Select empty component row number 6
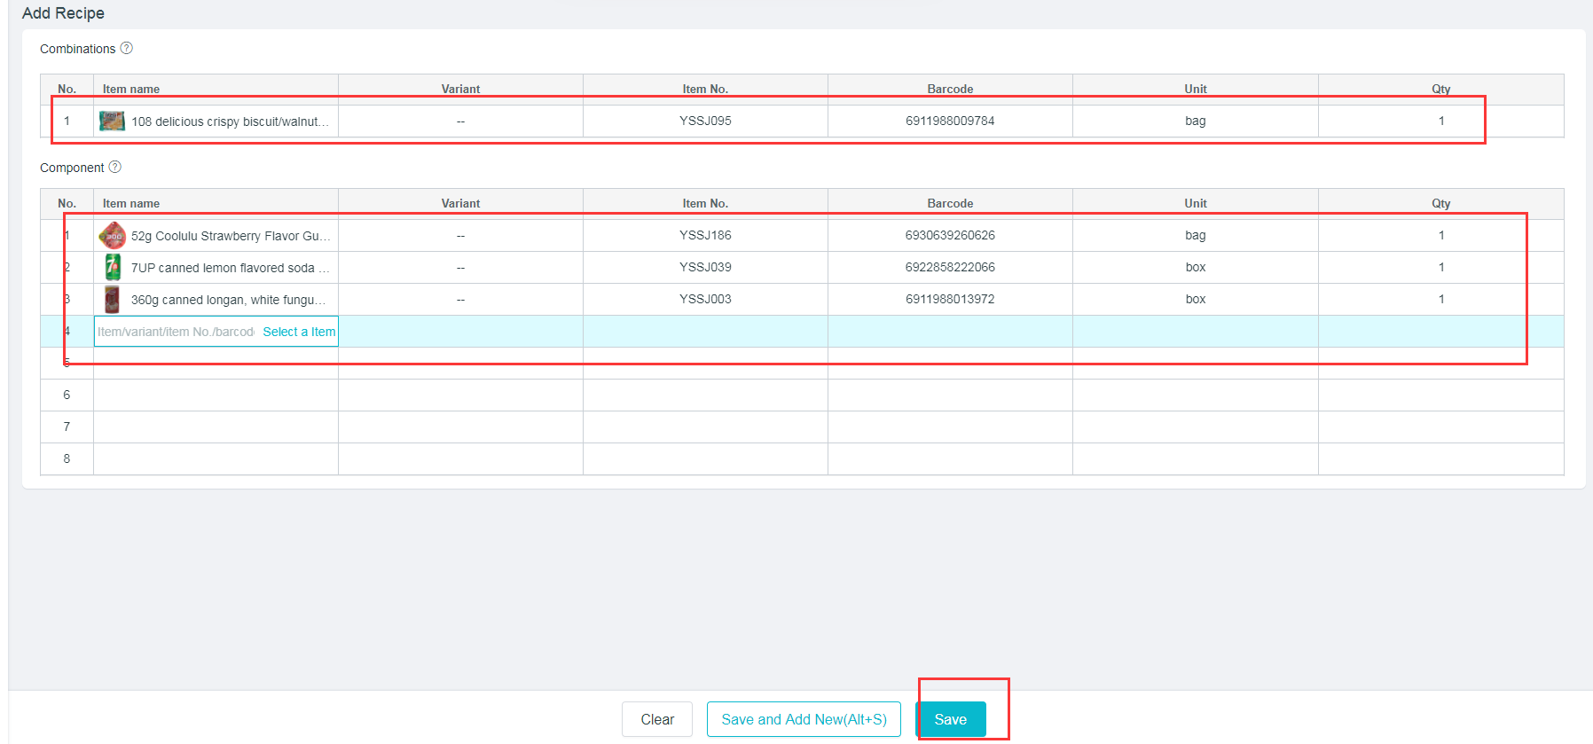The width and height of the screenshot is (1593, 744). pos(67,395)
